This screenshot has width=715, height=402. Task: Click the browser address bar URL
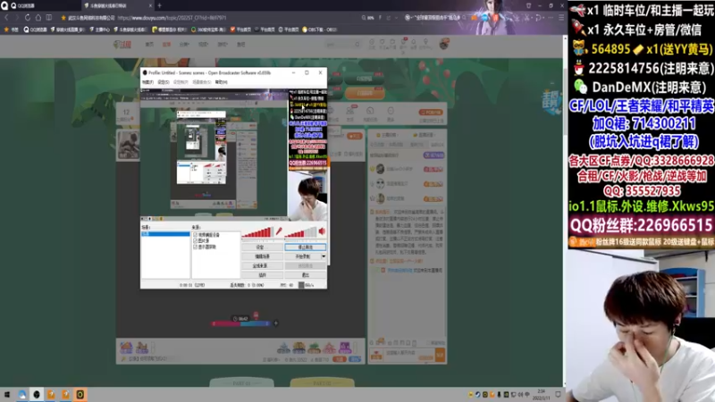172,18
